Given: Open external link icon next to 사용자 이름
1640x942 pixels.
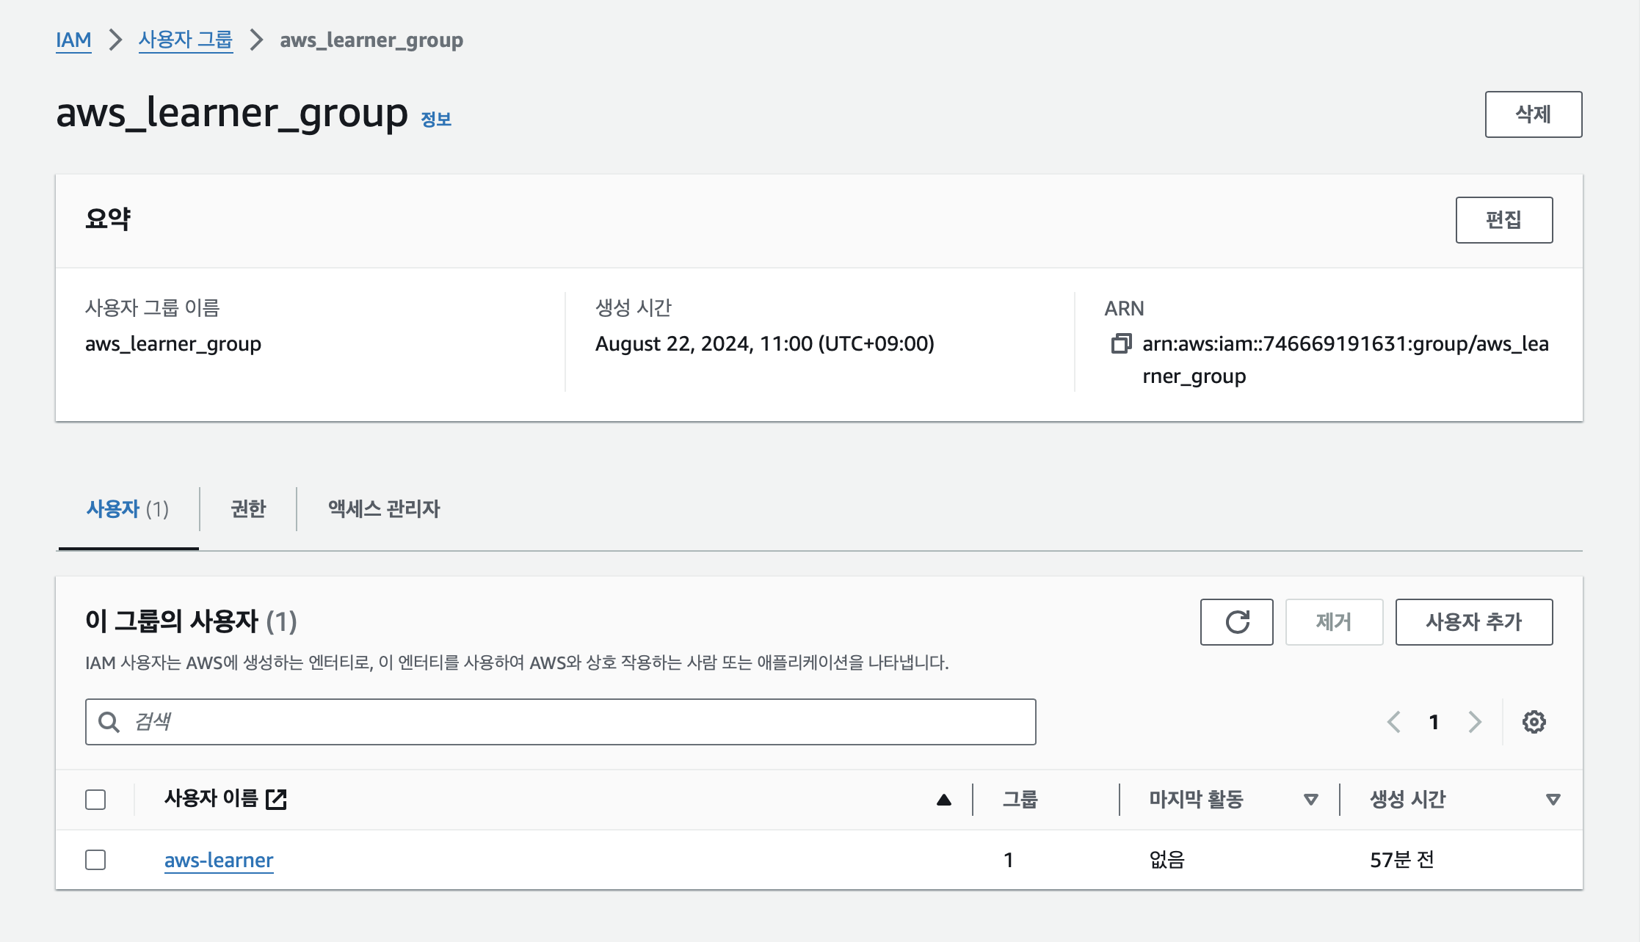Looking at the screenshot, I should tap(277, 799).
